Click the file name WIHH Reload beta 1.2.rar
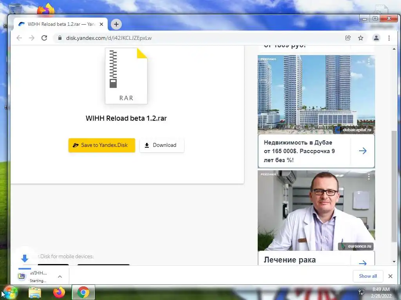Screen dimensions: 401x300 [126, 118]
